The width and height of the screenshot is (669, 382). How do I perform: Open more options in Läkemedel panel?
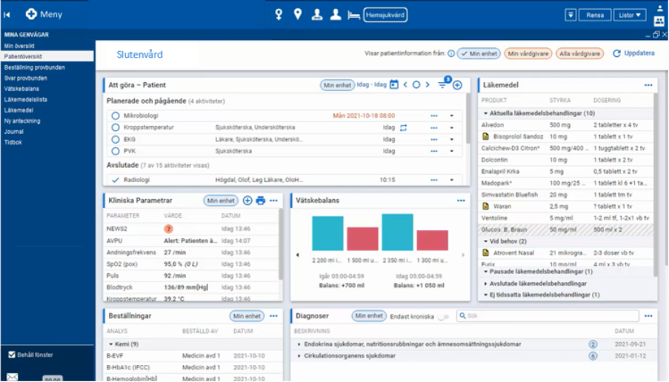click(648, 85)
